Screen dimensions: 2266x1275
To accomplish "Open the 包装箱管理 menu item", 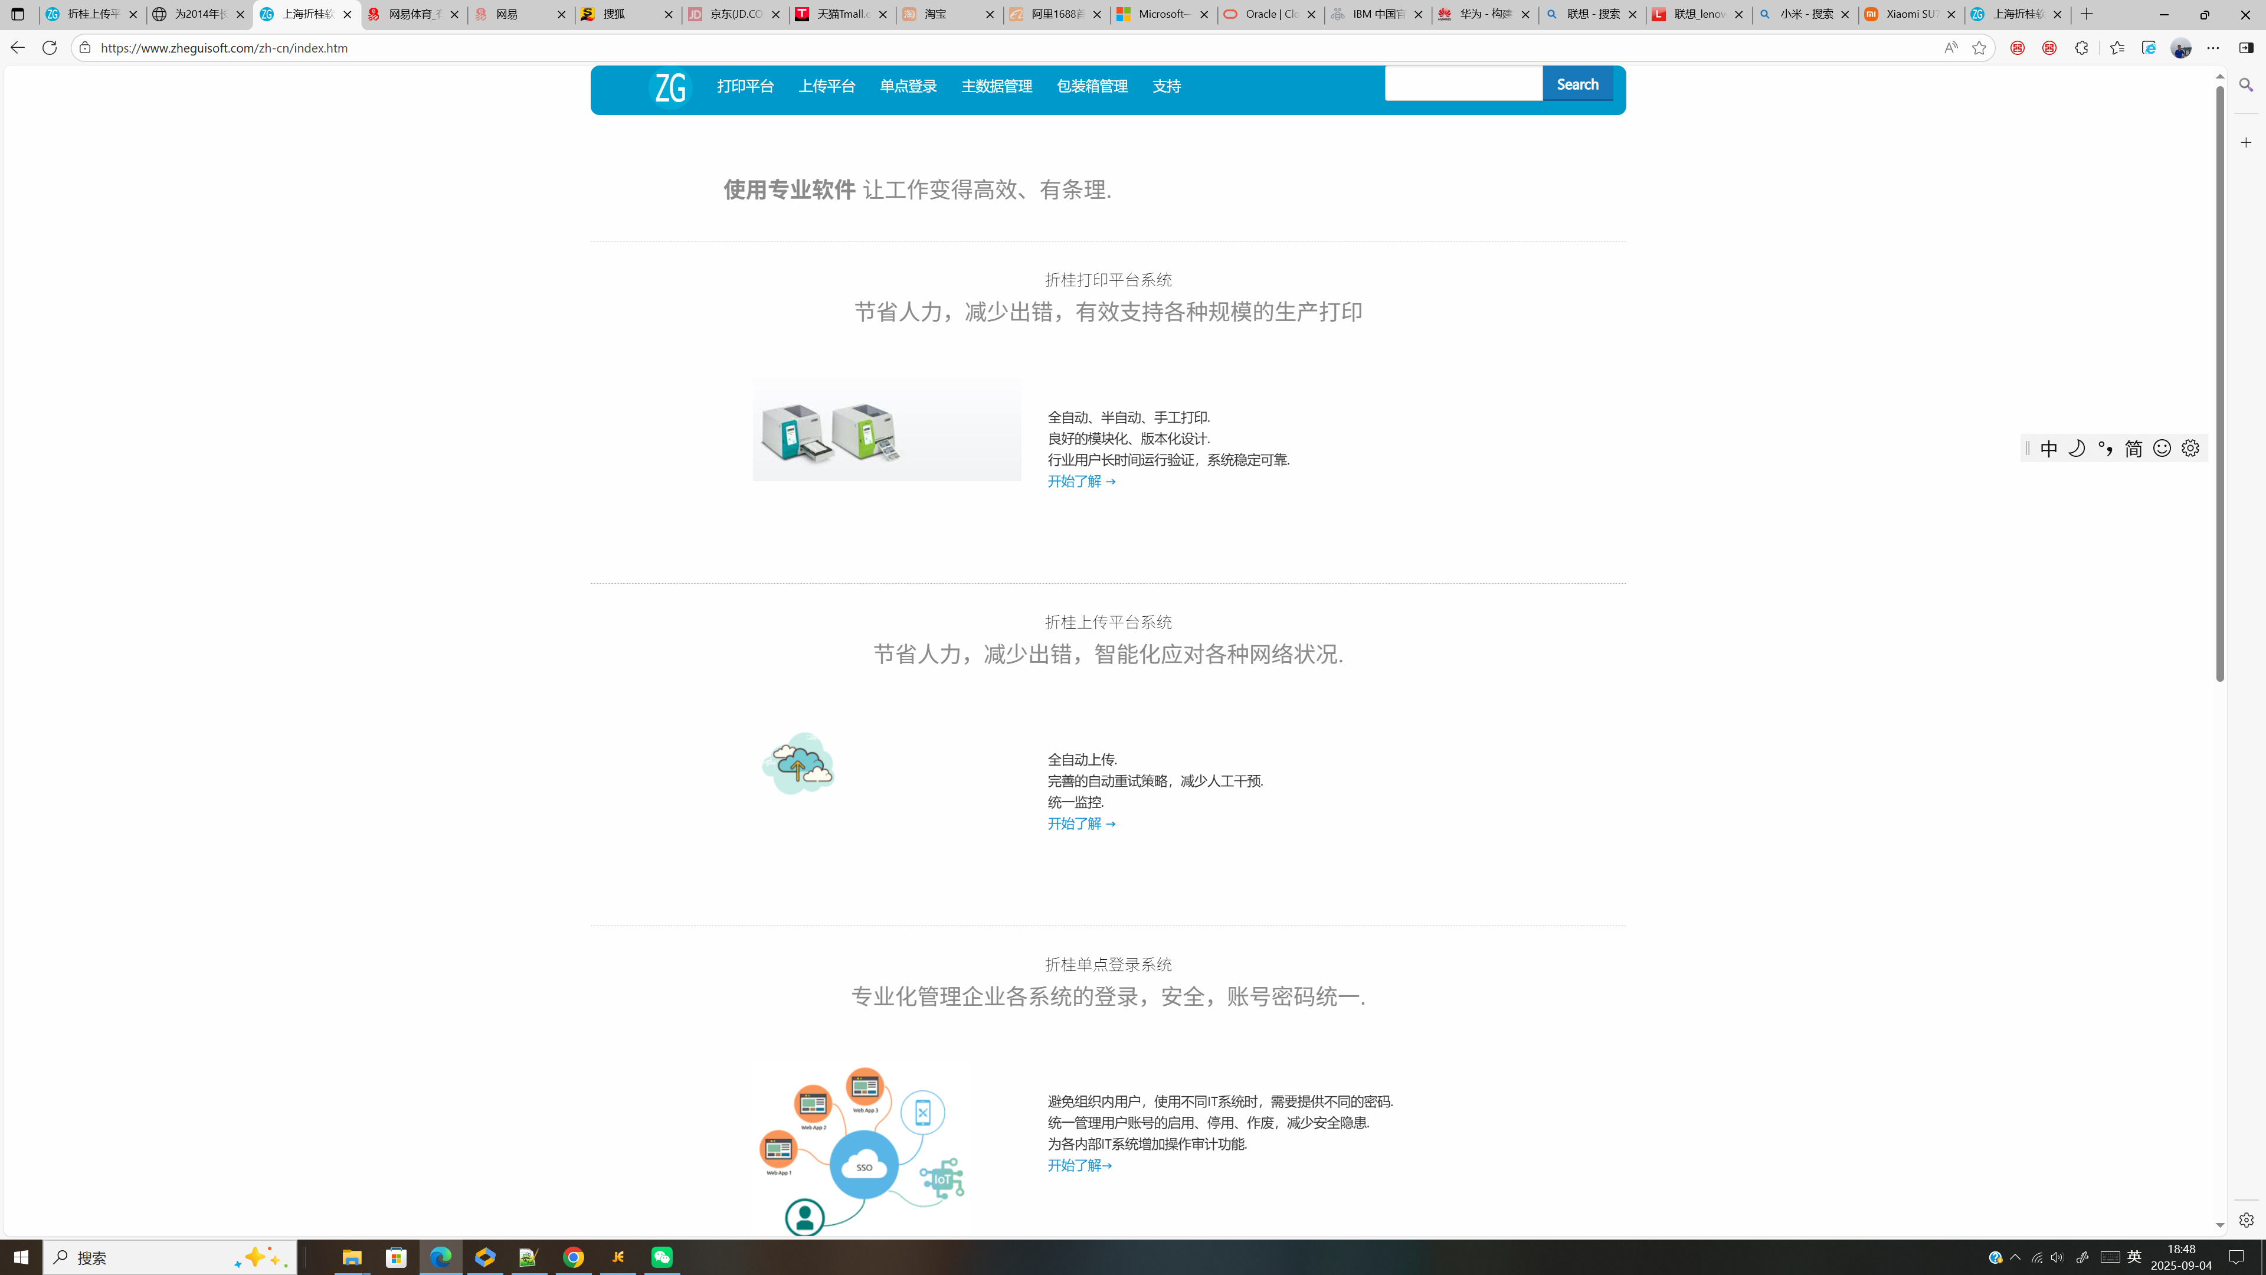I will click(x=1092, y=86).
